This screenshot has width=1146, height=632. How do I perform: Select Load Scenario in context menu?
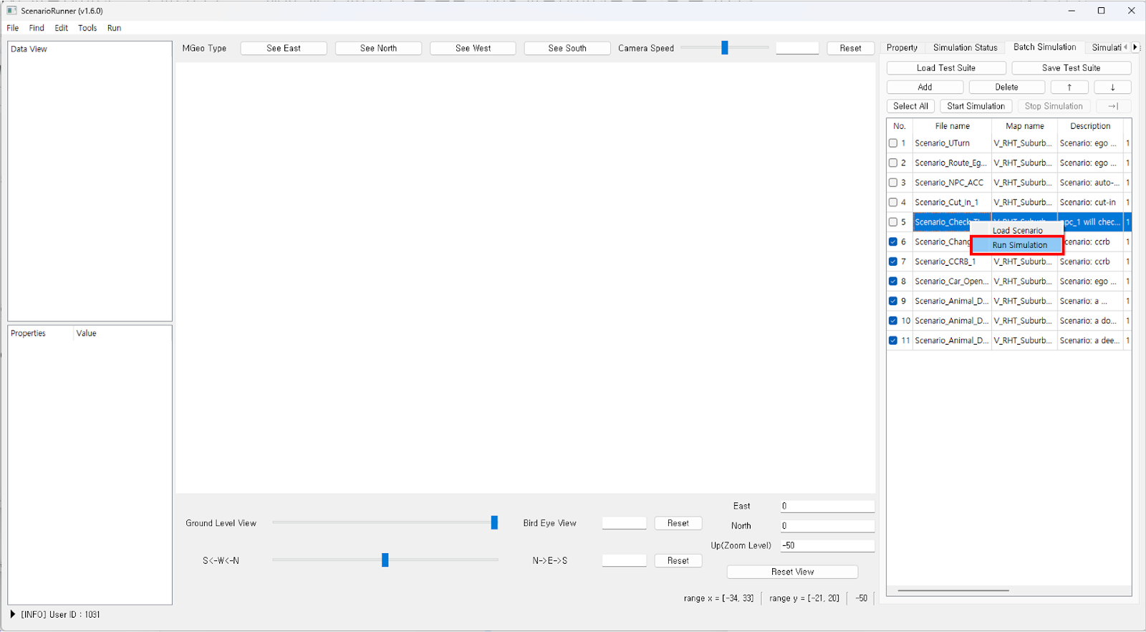point(1017,231)
